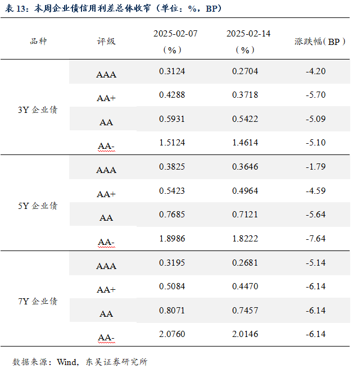Select the 涨跌幅(BP) column header
The height and width of the screenshot is (369, 353).
coord(318,42)
